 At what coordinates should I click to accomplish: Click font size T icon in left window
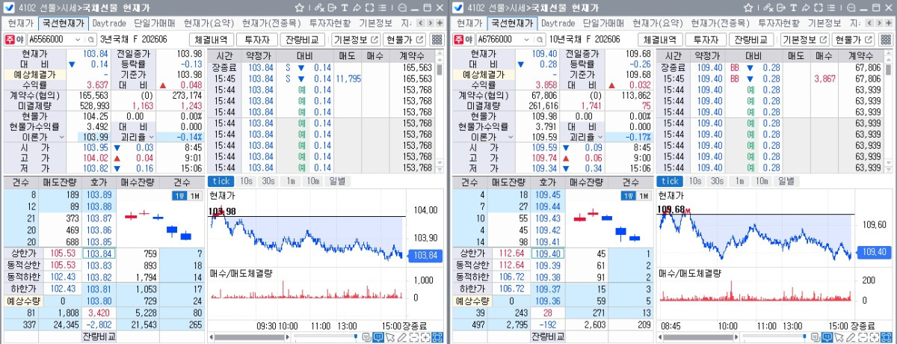point(345,7)
